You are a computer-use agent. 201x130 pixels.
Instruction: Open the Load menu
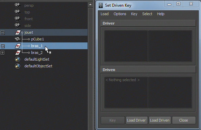[105, 14]
